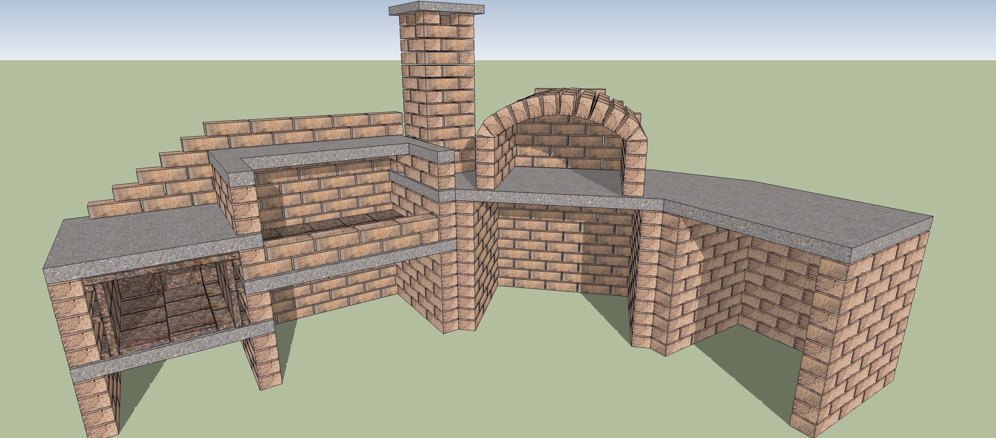Click the chimney's grey stone cap
The width and height of the screenshot is (996, 438).
click(x=436, y=8)
